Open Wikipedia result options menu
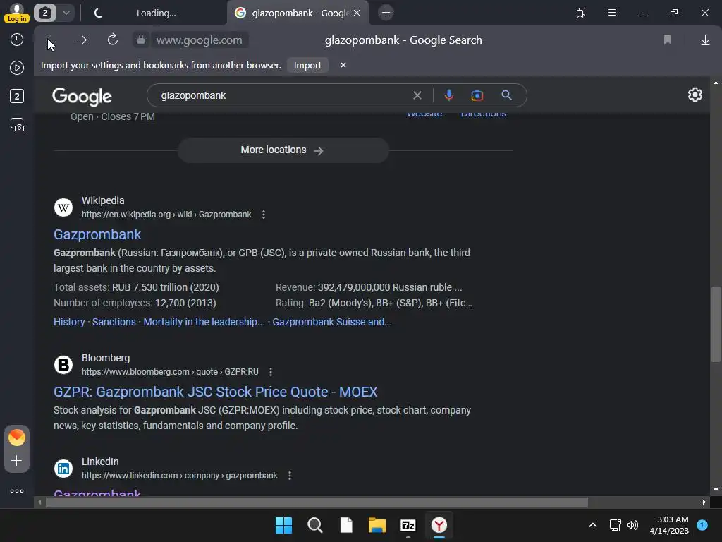Viewport: 722px width, 542px height. click(x=264, y=215)
